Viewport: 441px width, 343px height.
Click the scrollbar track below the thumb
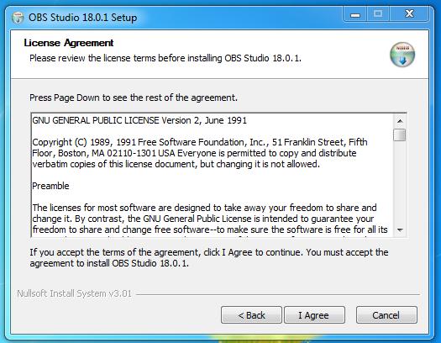coord(400,182)
